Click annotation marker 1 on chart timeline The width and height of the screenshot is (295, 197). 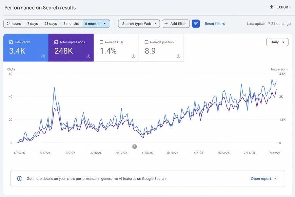(134, 146)
